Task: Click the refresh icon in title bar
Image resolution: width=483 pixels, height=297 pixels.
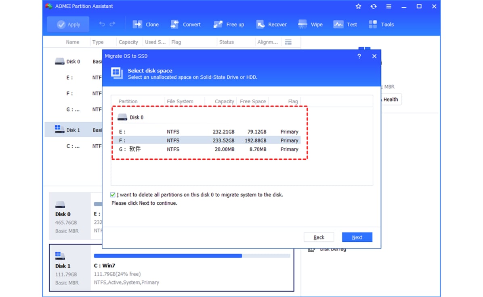Action: click(x=373, y=6)
